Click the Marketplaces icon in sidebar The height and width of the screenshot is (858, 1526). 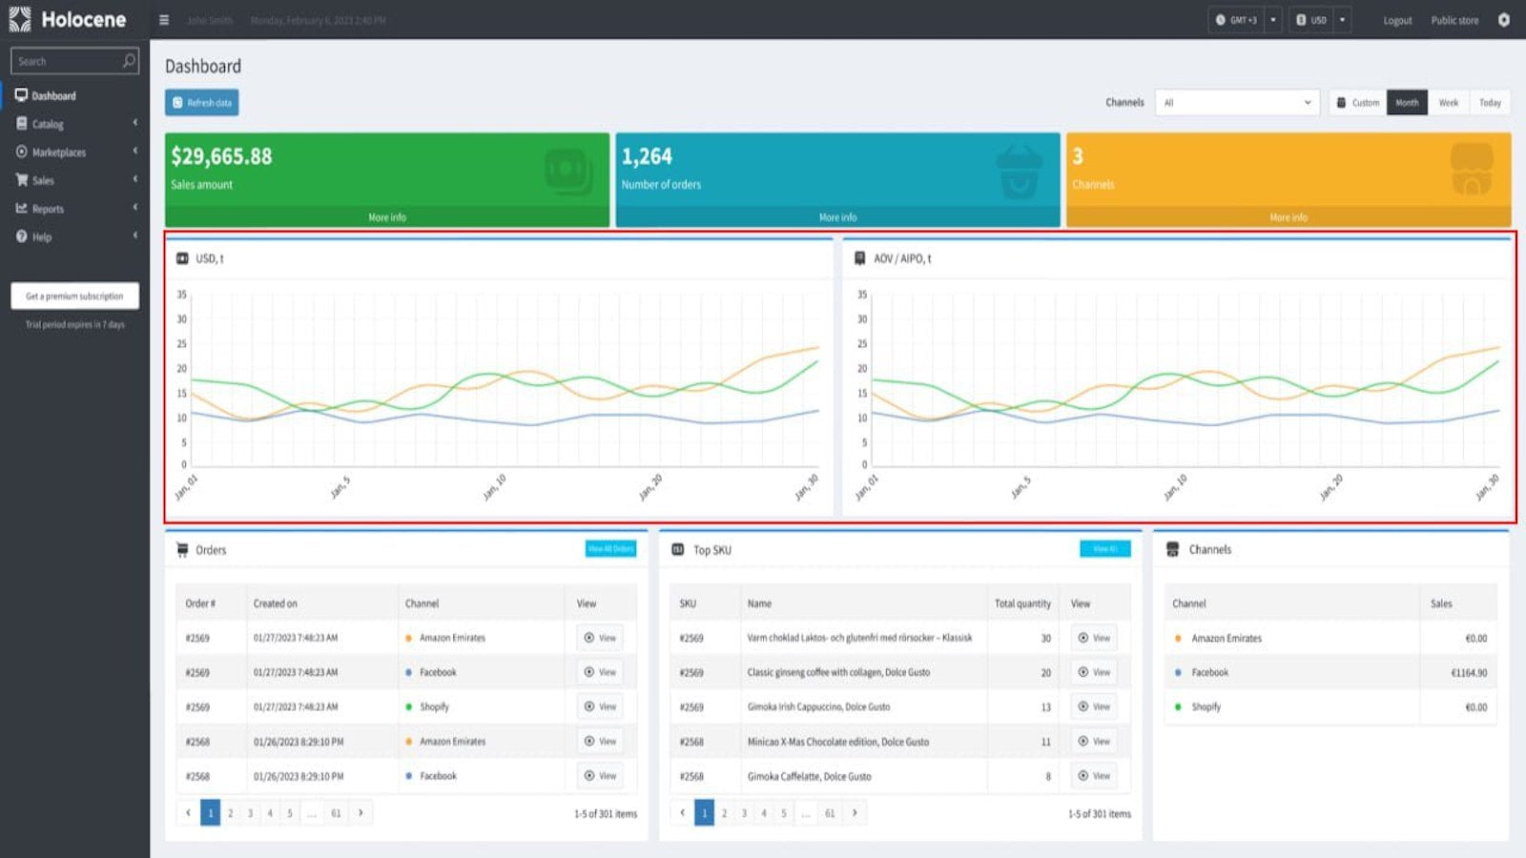point(21,152)
